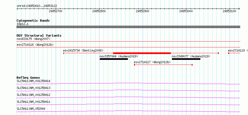The height and width of the screenshot is (115, 248).
Task: Open SLC5A11|NM_001258412 transcript label
Action: click(33, 95)
